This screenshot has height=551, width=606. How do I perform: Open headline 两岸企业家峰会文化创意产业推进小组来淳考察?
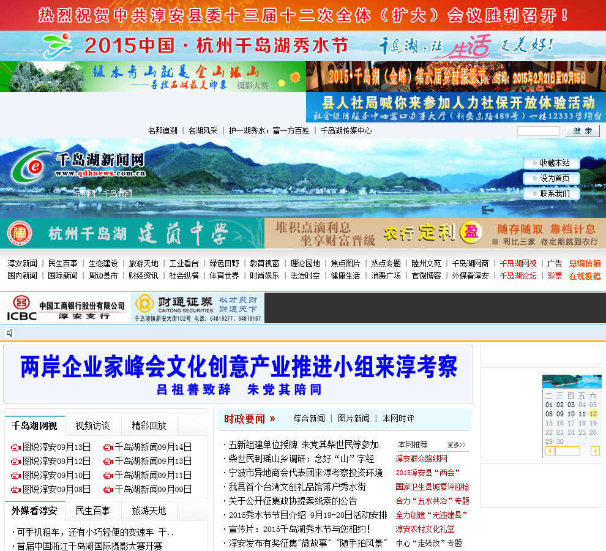pos(239,366)
